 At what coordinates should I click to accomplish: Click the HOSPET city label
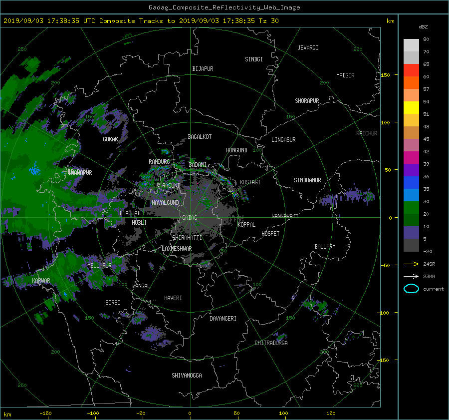[x=270, y=234]
